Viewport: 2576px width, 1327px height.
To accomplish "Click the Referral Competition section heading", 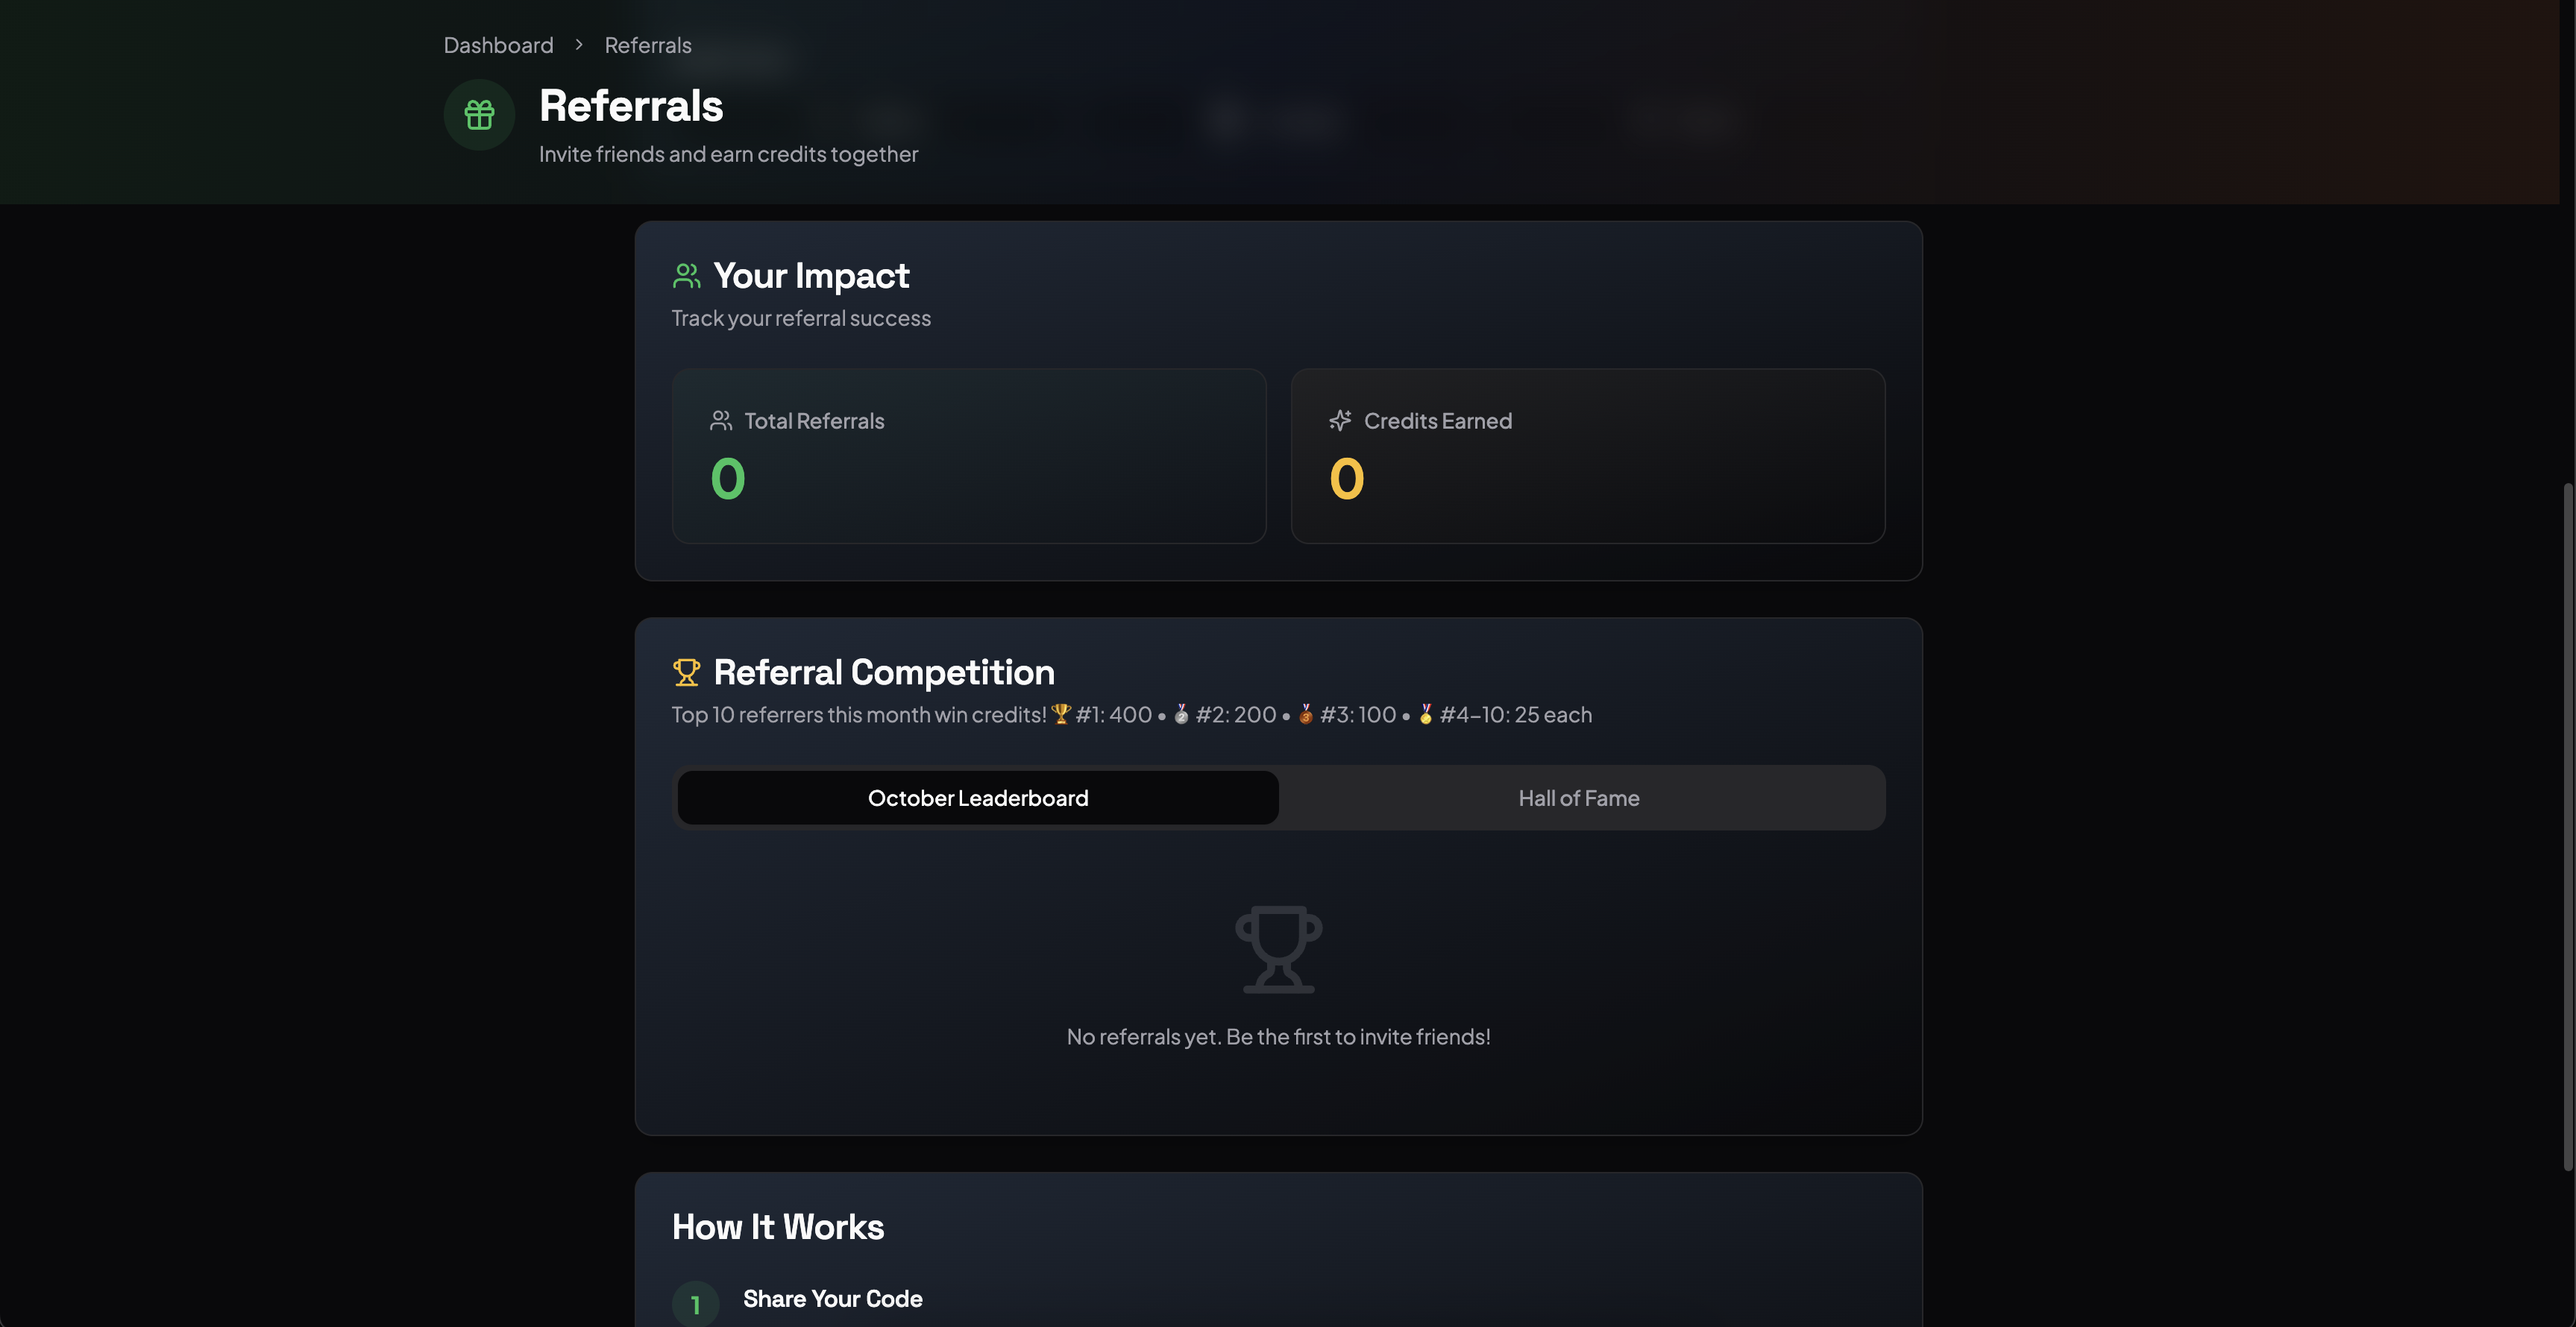I will point(884,672).
